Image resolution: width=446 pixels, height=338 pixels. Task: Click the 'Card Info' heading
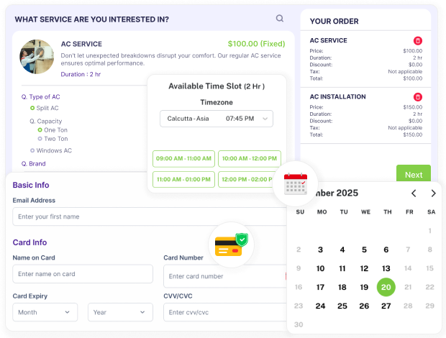(30, 242)
